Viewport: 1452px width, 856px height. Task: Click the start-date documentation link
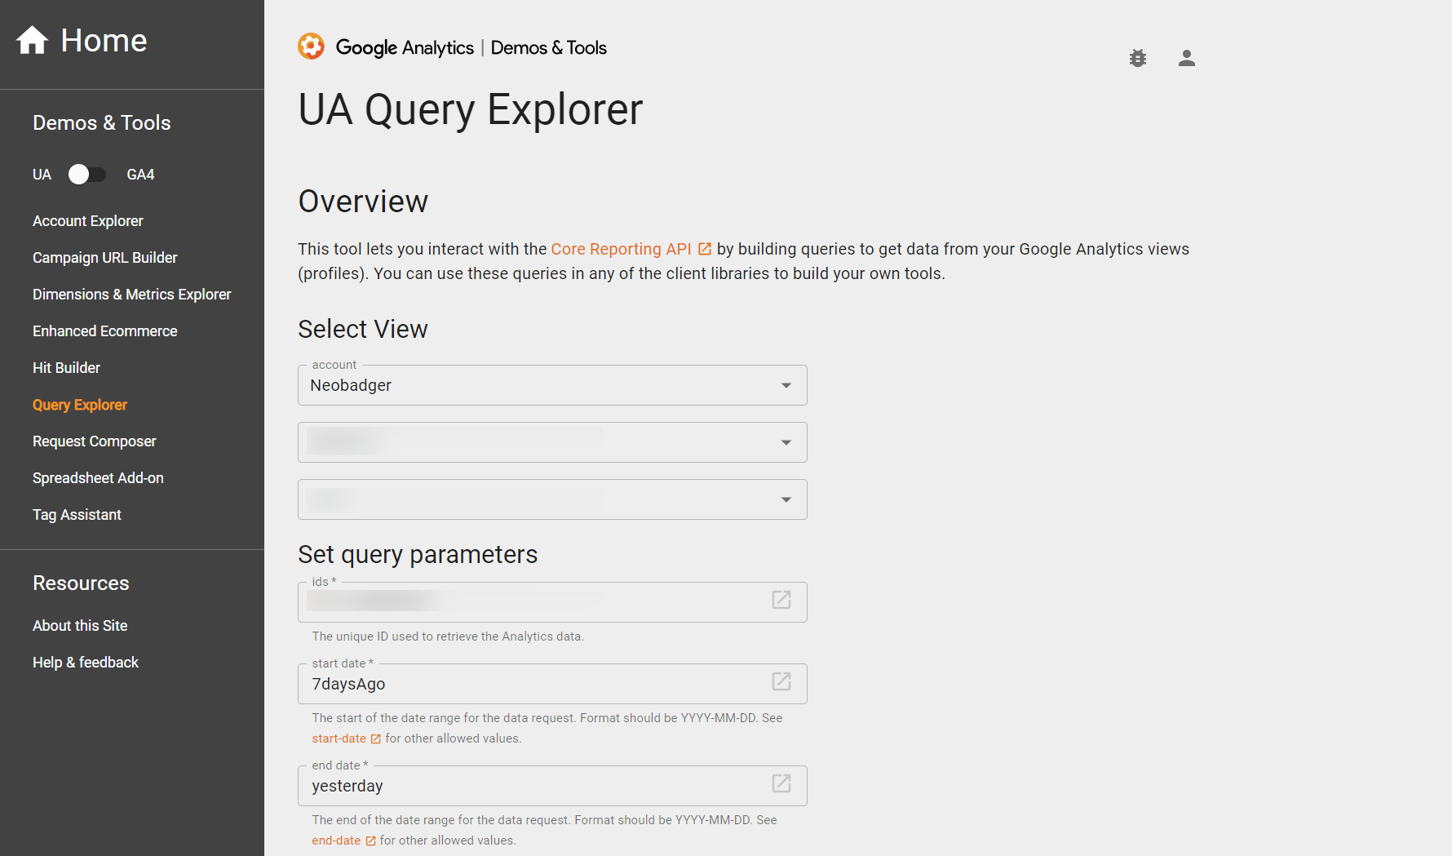click(337, 738)
